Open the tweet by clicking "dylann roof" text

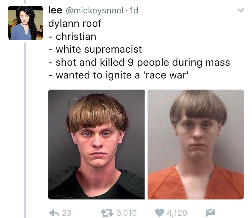pyautogui.click(x=75, y=23)
